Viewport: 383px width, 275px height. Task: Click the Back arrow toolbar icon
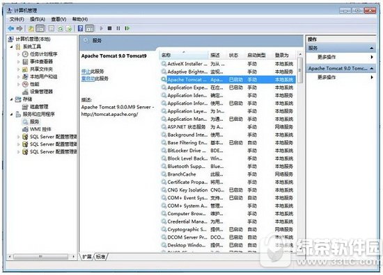pos(10,28)
